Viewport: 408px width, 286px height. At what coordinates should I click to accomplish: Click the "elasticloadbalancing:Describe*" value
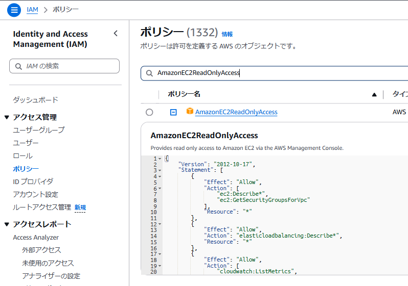288,236
